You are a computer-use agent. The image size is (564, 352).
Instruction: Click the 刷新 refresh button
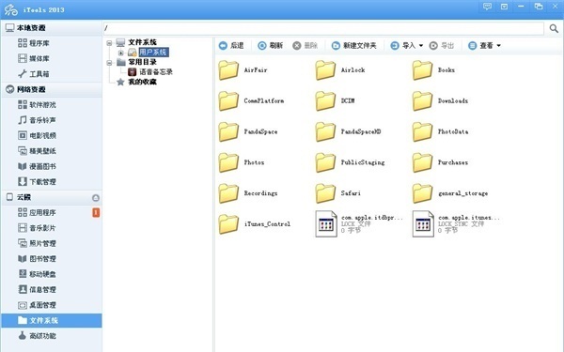tap(271, 46)
